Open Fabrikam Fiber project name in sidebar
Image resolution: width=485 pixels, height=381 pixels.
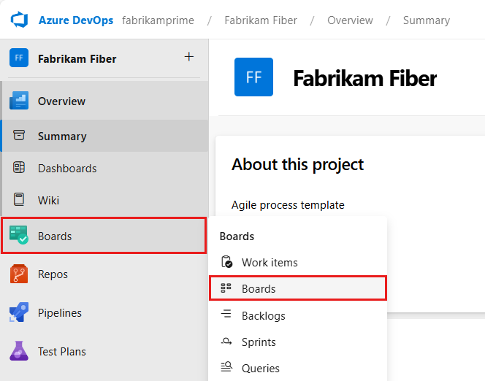(77, 58)
